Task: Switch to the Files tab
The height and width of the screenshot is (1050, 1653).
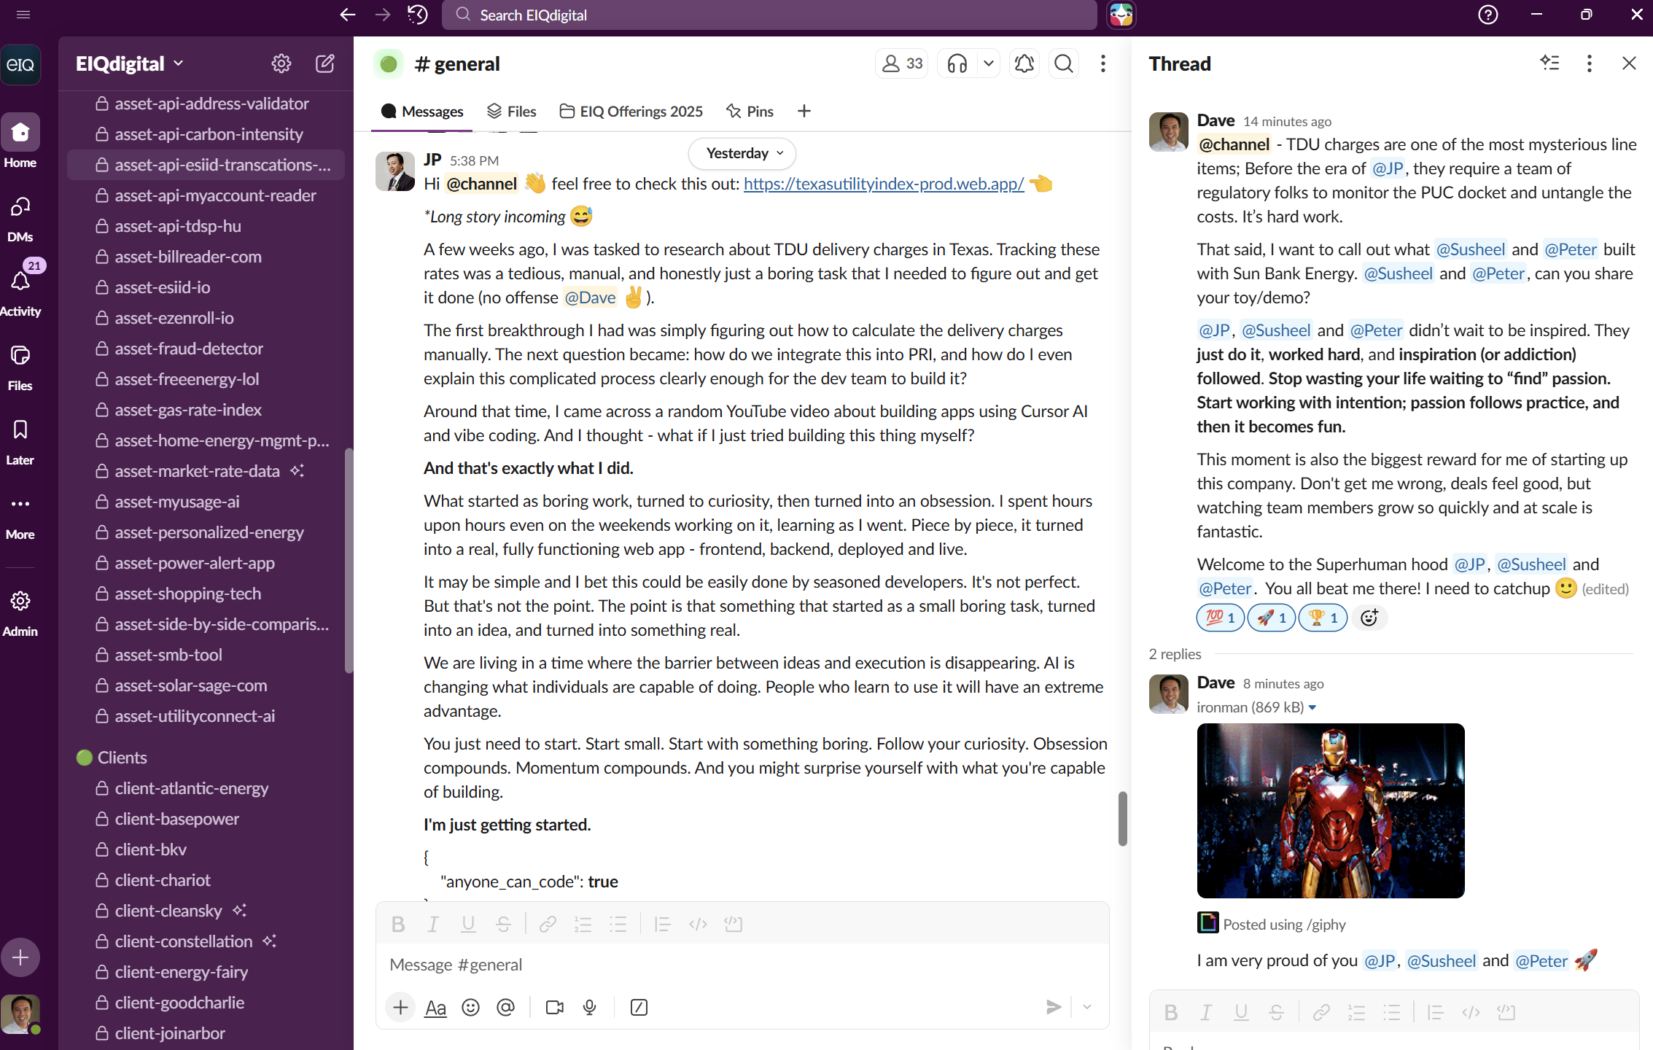Action: click(512, 111)
